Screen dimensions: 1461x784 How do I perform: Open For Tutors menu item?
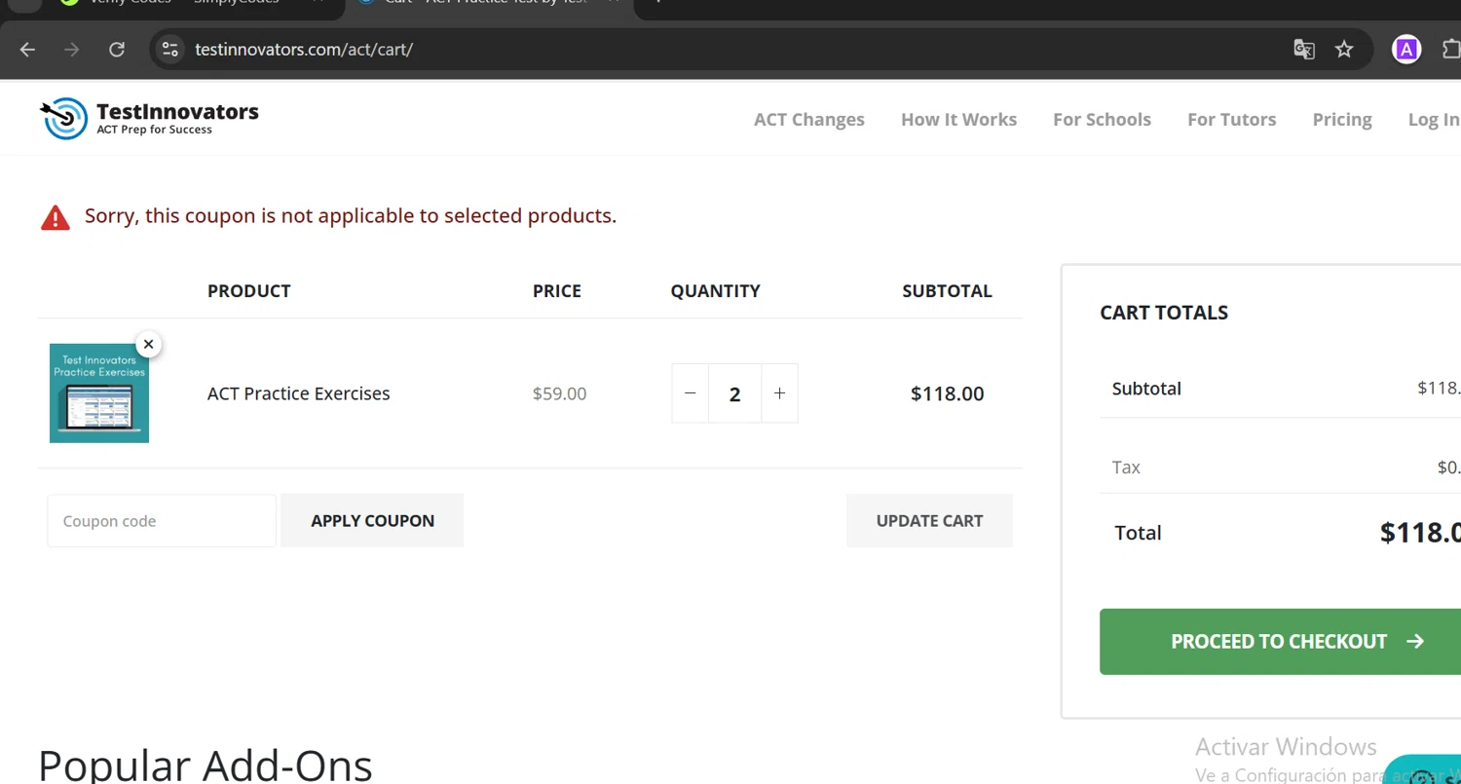coord(1231,120)
